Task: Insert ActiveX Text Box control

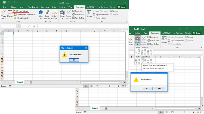Action: pos(148,60)
